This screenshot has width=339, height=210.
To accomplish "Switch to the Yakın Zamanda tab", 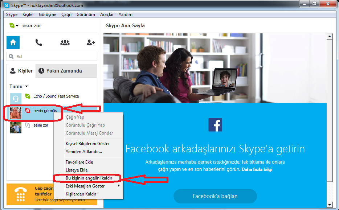I will tap(66, 71).
